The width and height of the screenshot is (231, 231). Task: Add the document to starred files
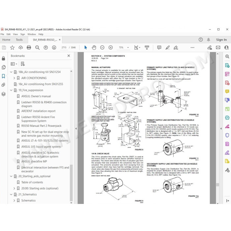pyautogui.click(x=12, y=48)
